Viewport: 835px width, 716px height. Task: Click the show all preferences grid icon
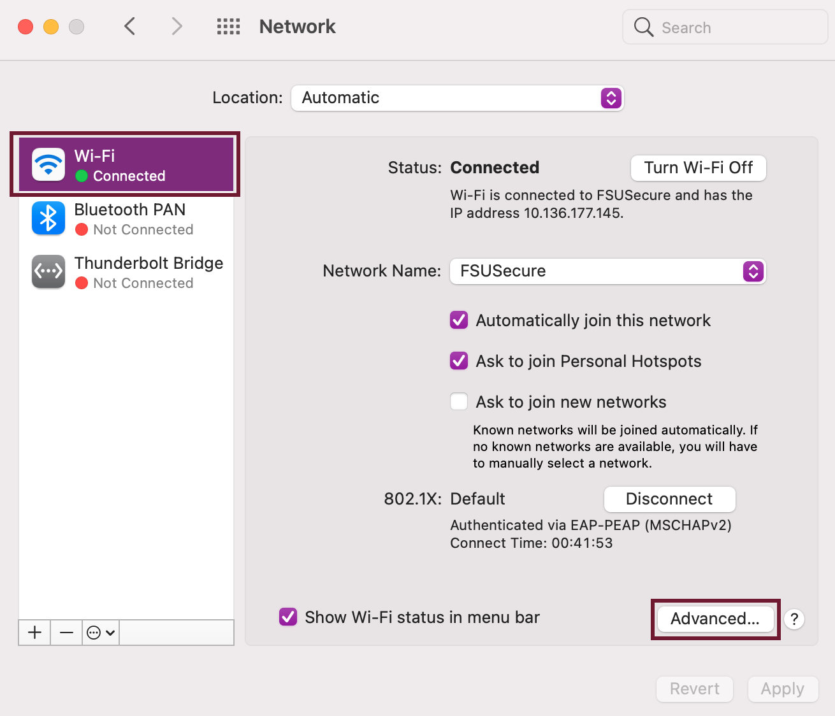tap(228, 26)
